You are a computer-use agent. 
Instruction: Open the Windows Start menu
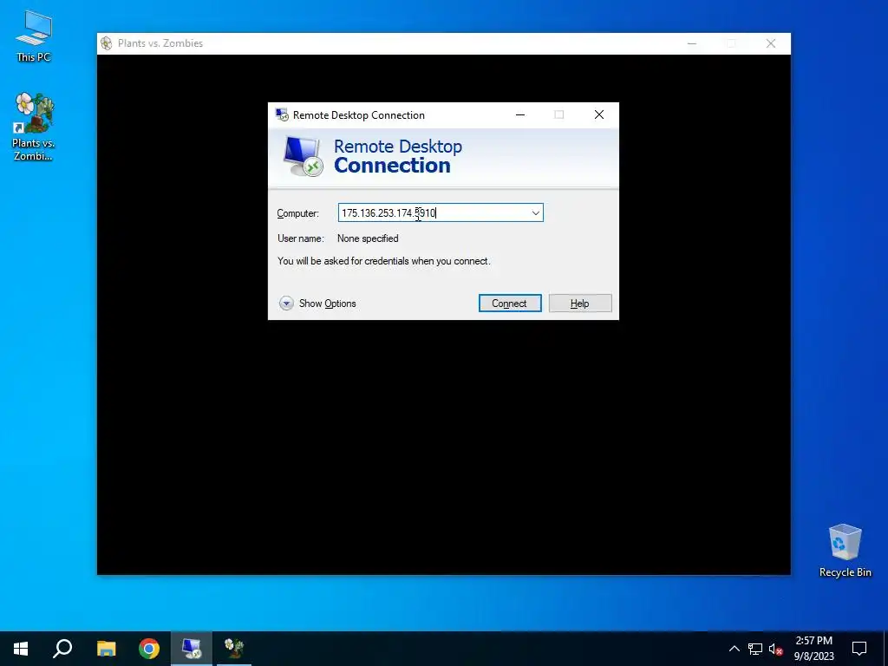(21, 649)
